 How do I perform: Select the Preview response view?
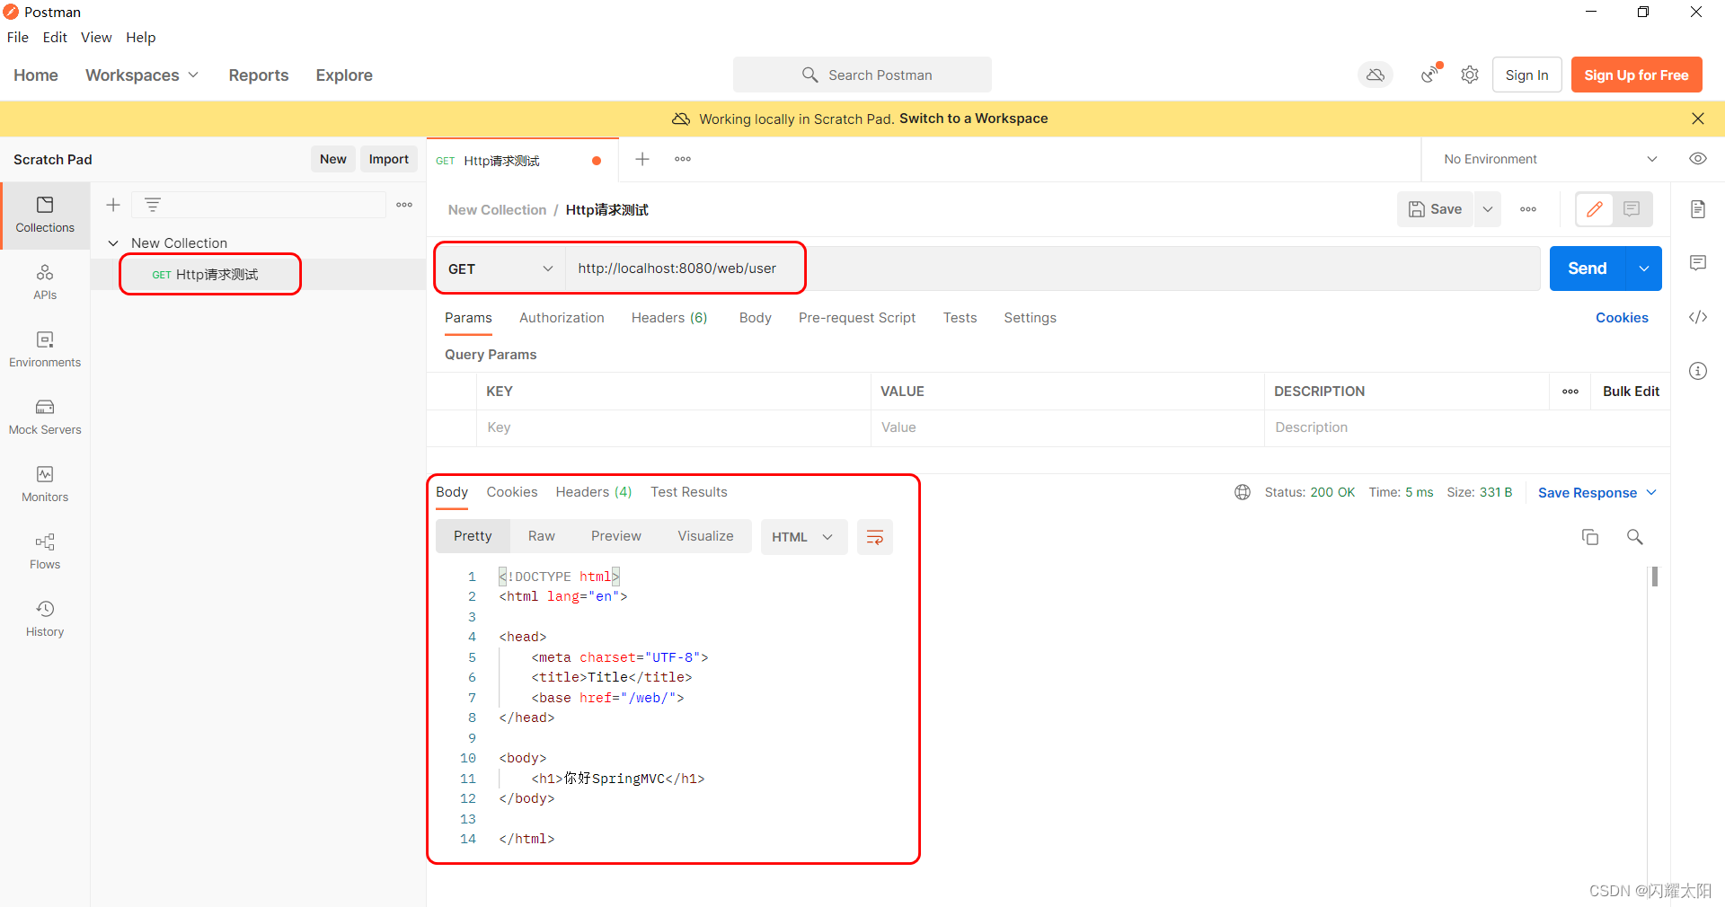click(x=616, y=536)
